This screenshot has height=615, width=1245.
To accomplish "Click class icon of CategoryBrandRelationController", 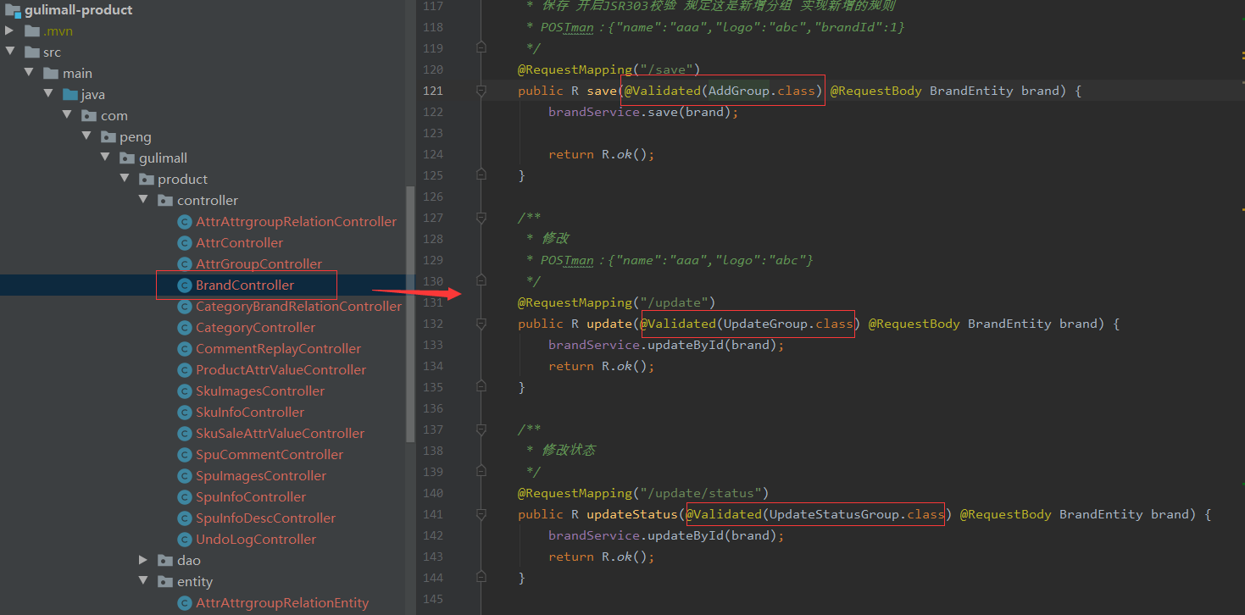I will click(x=184, y=307).
